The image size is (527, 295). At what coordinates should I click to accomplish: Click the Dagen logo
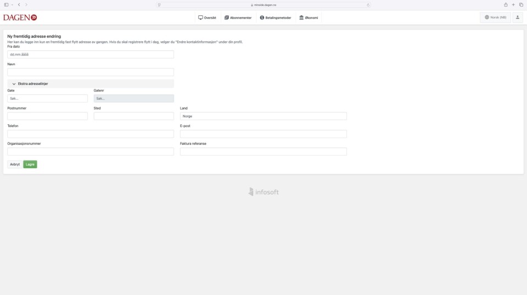coord(20,18)
